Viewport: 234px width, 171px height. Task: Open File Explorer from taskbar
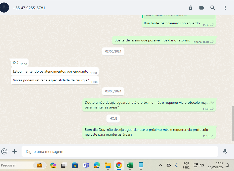[x=108, y=165]
